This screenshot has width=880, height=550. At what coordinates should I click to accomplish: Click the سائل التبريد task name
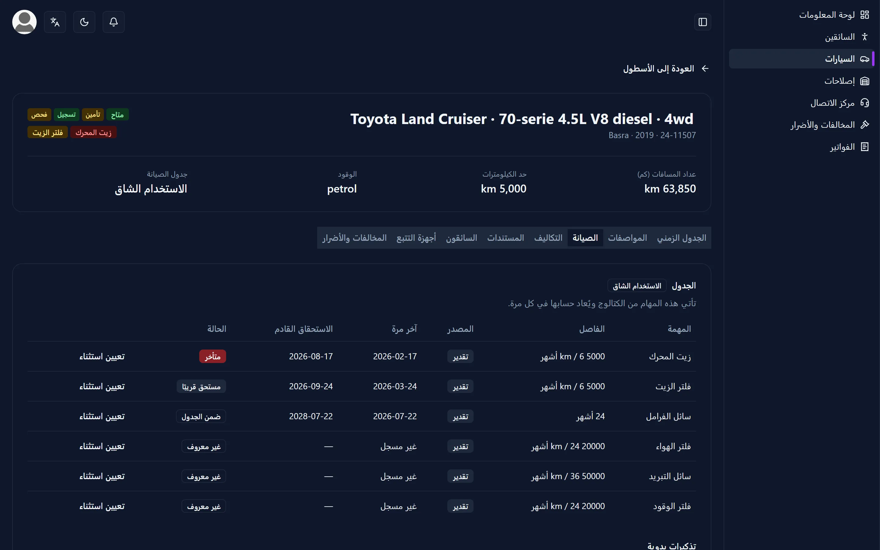[670, 477]
